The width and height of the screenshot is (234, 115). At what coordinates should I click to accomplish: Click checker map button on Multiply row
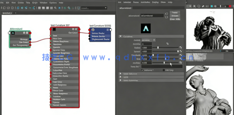point(181,62)
